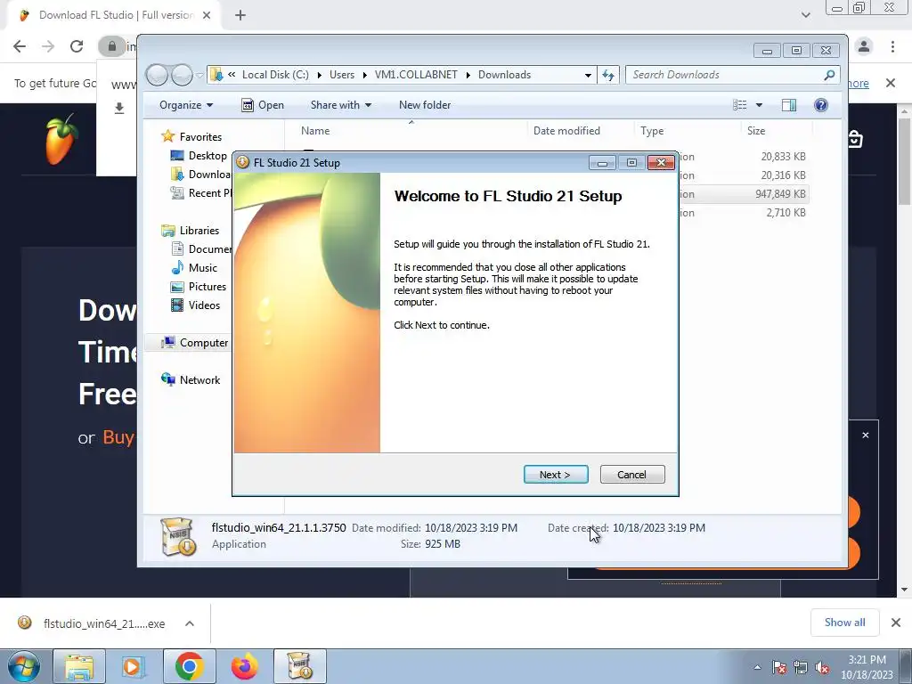Open the Share with dropdown
912x684 pixels.
tap(341, 105)
